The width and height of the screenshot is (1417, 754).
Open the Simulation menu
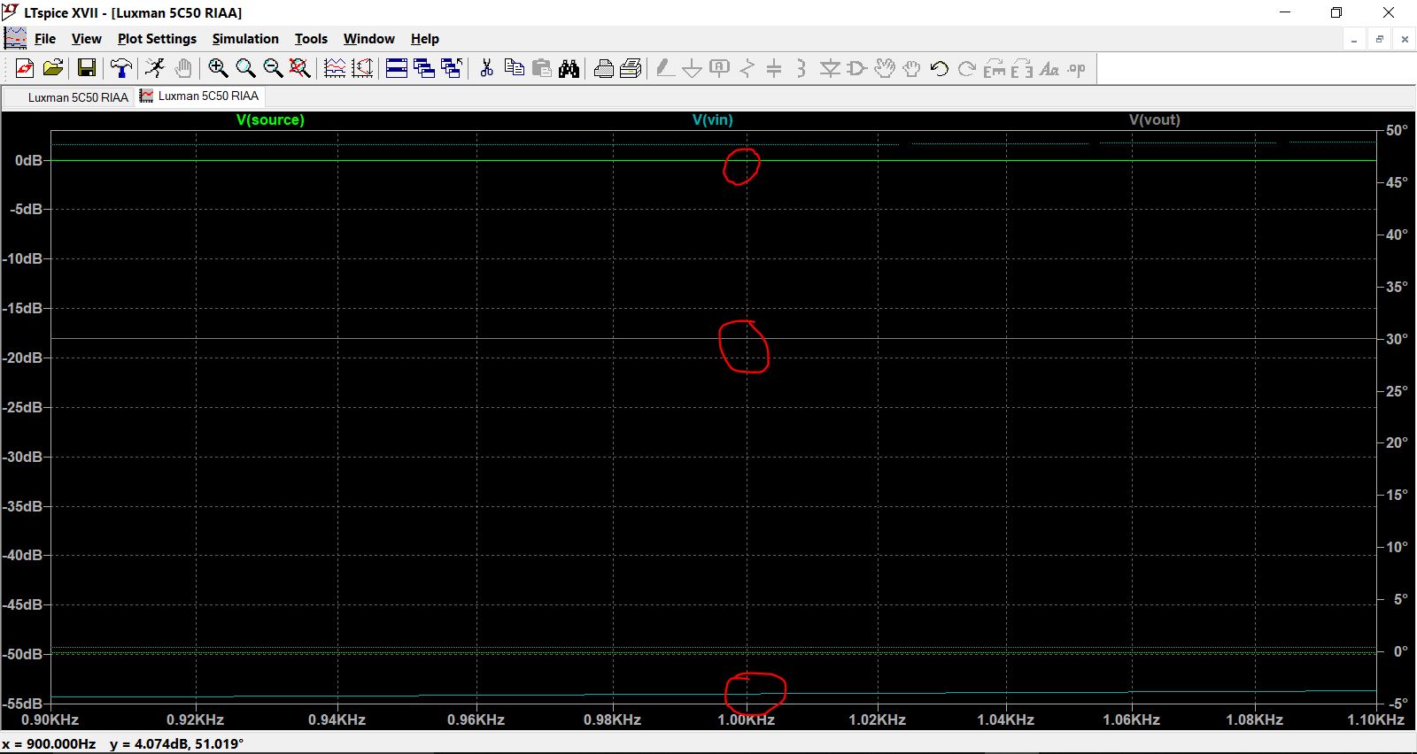(x=245, y=39)
